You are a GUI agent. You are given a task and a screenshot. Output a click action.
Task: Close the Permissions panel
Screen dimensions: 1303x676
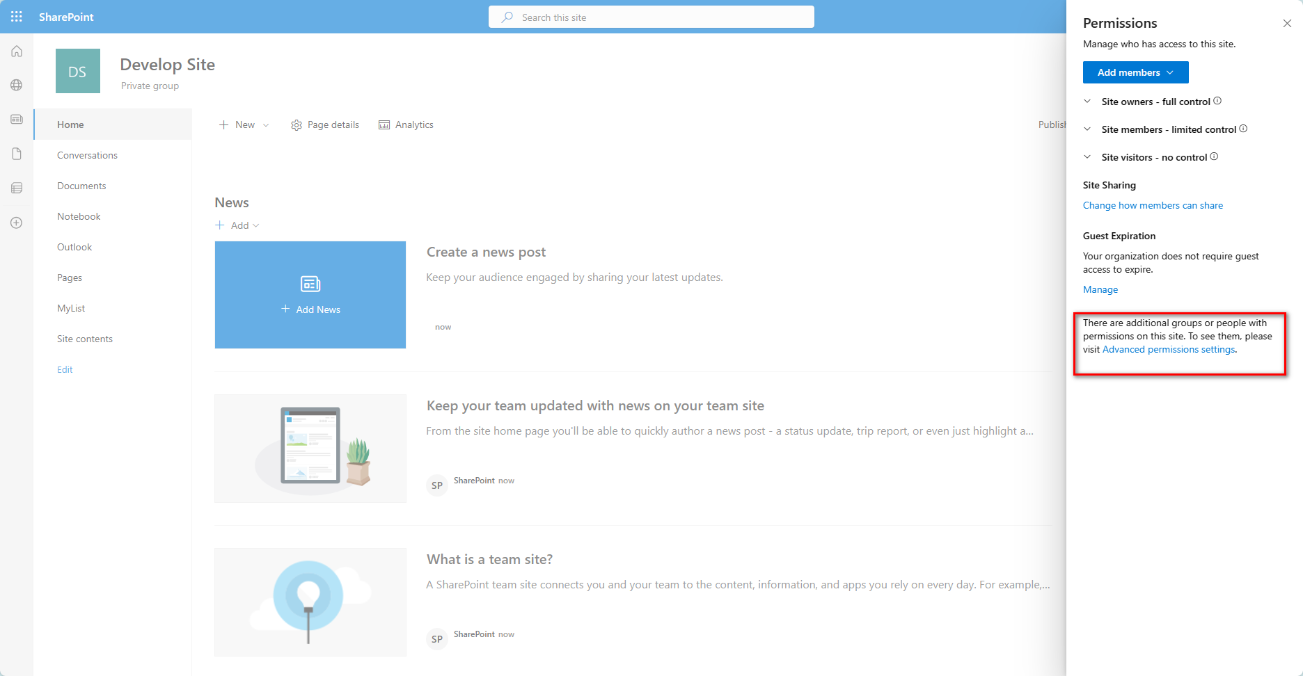tap(1287, 23)
